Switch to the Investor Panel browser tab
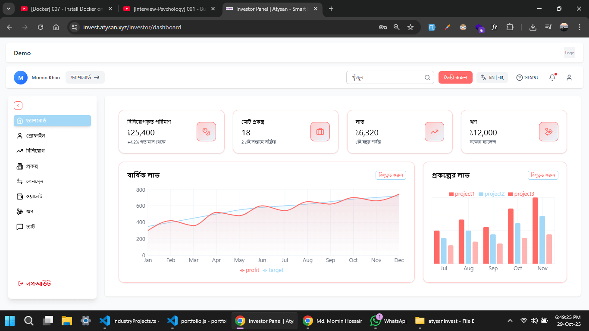The image size is (589, 331). click(x=267, y=9)
